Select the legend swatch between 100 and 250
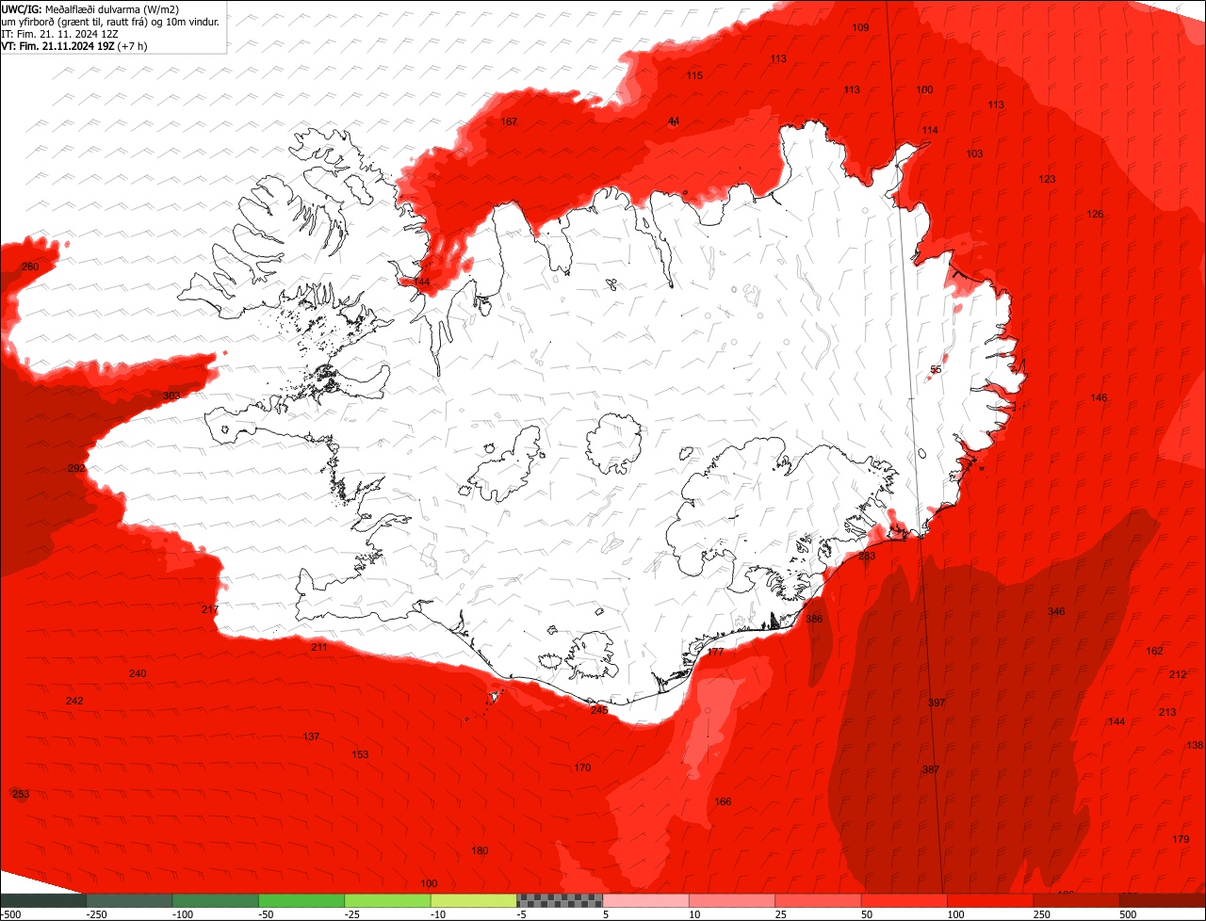The height and width of the screenshot is (921, 1206). click(991, 901)
